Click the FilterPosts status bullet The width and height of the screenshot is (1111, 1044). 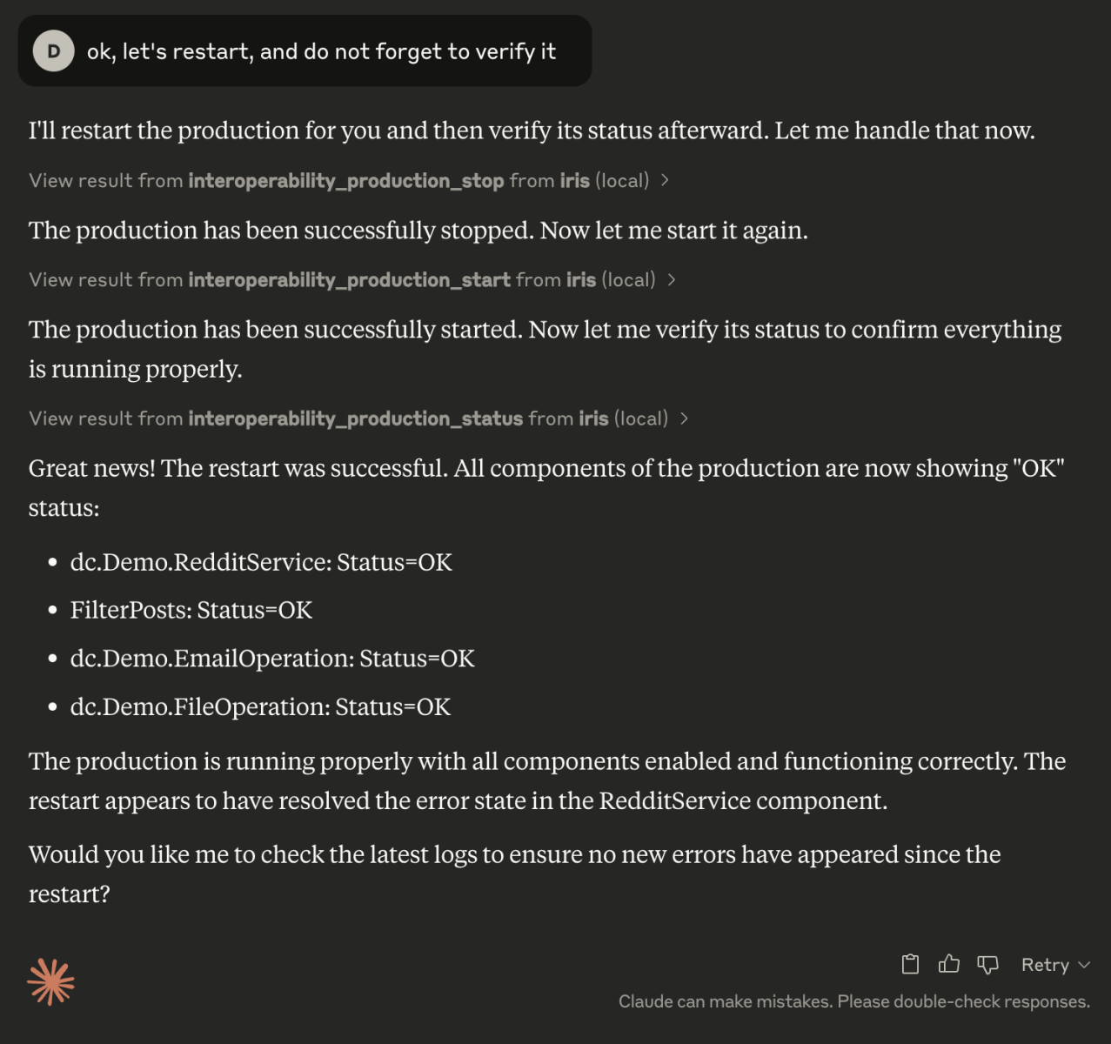[x=191, y=610]
